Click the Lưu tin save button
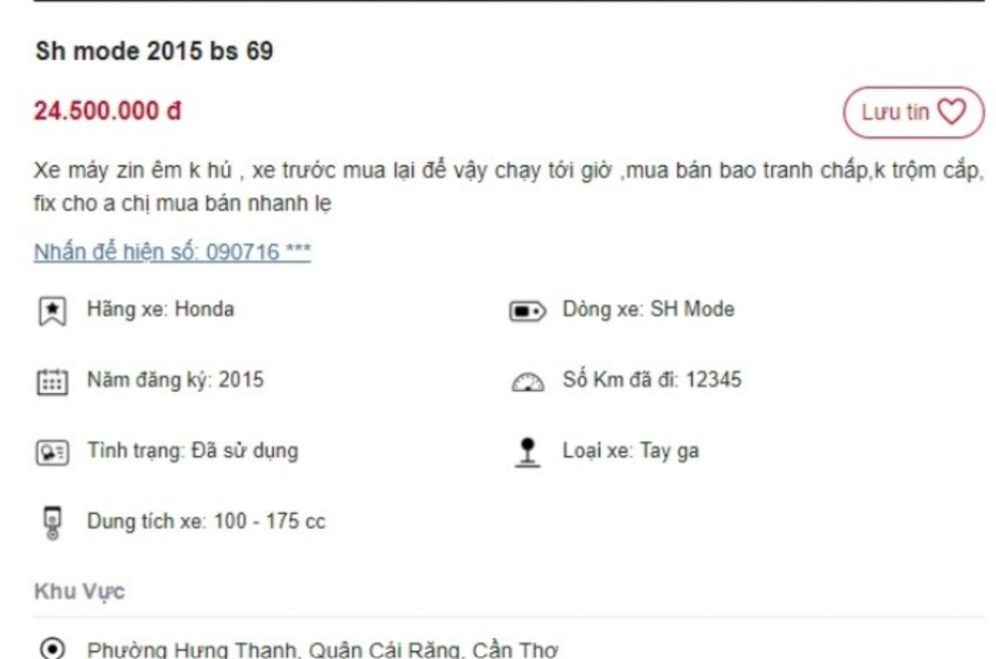Image resolution: width=996 pixels, height=659 pixels. click(913, 112)
